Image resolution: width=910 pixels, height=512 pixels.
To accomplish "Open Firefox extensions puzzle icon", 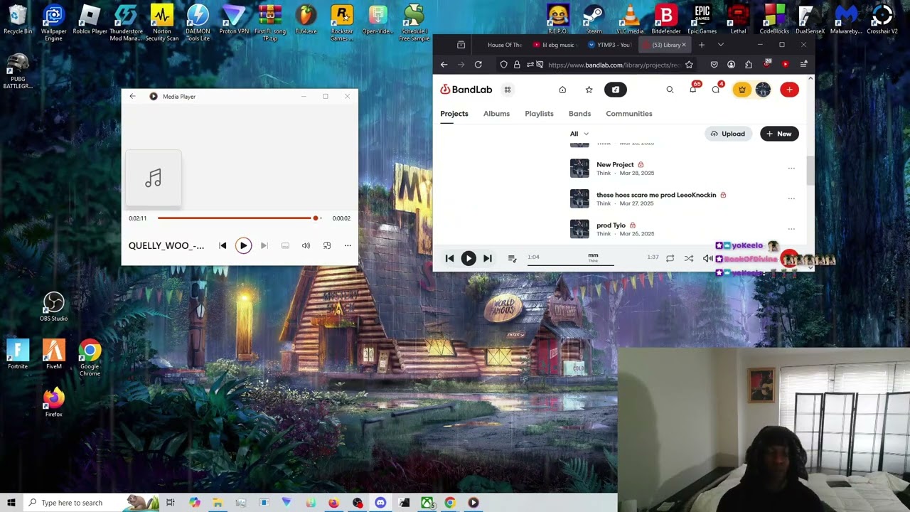I will tap(749, 65).
